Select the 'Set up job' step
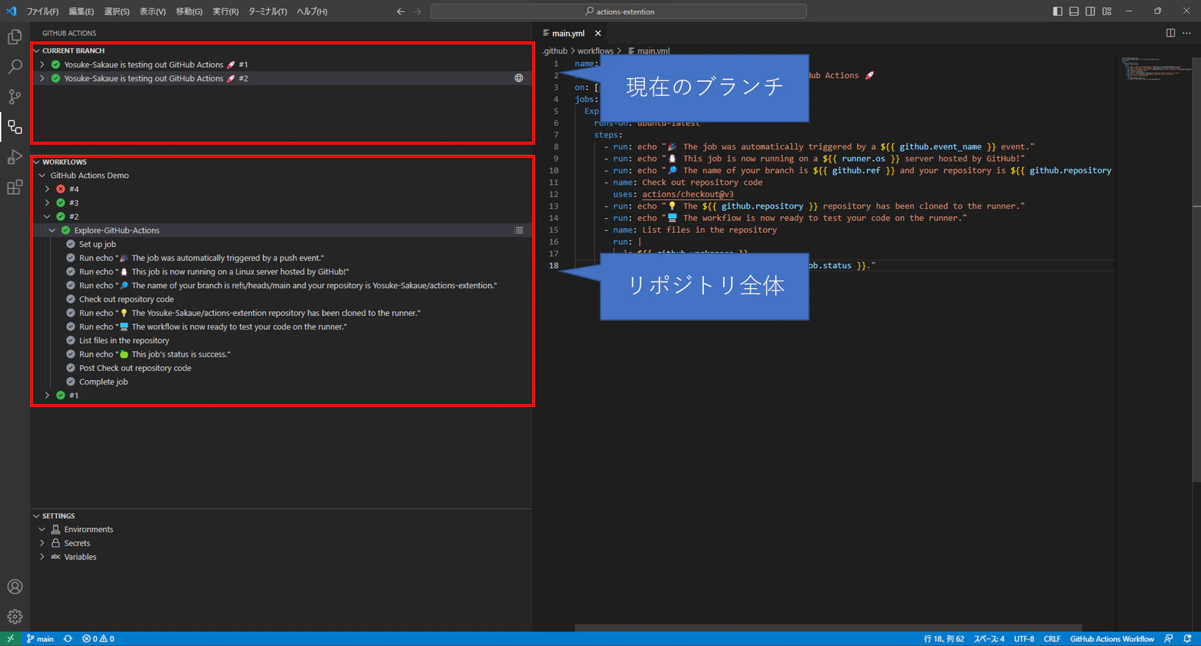The image size is (1201, 646). click(97, 244)
